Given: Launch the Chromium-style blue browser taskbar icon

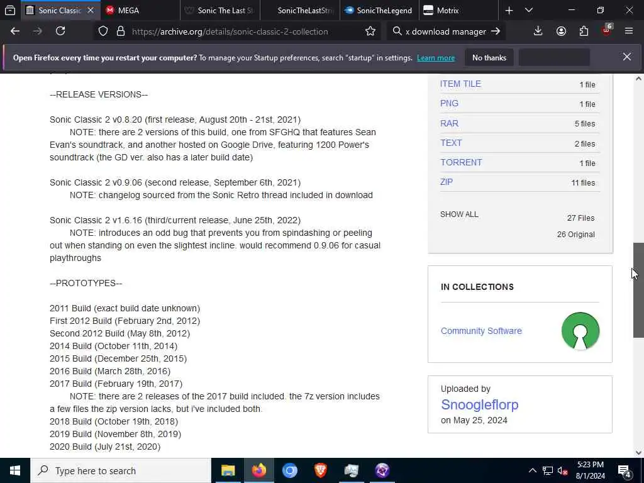Looking at the screenshot, I should tap(289, 470).
